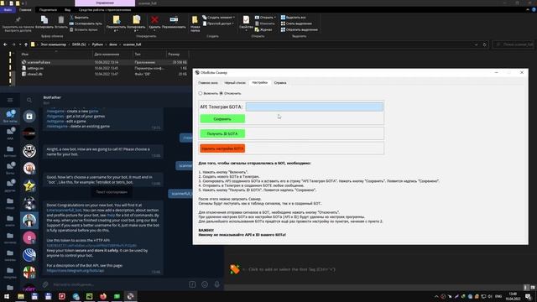The width and height of the screenshot is (537, 302).
Task: Click the Telegram message input field
Action: tap(118, 284)
